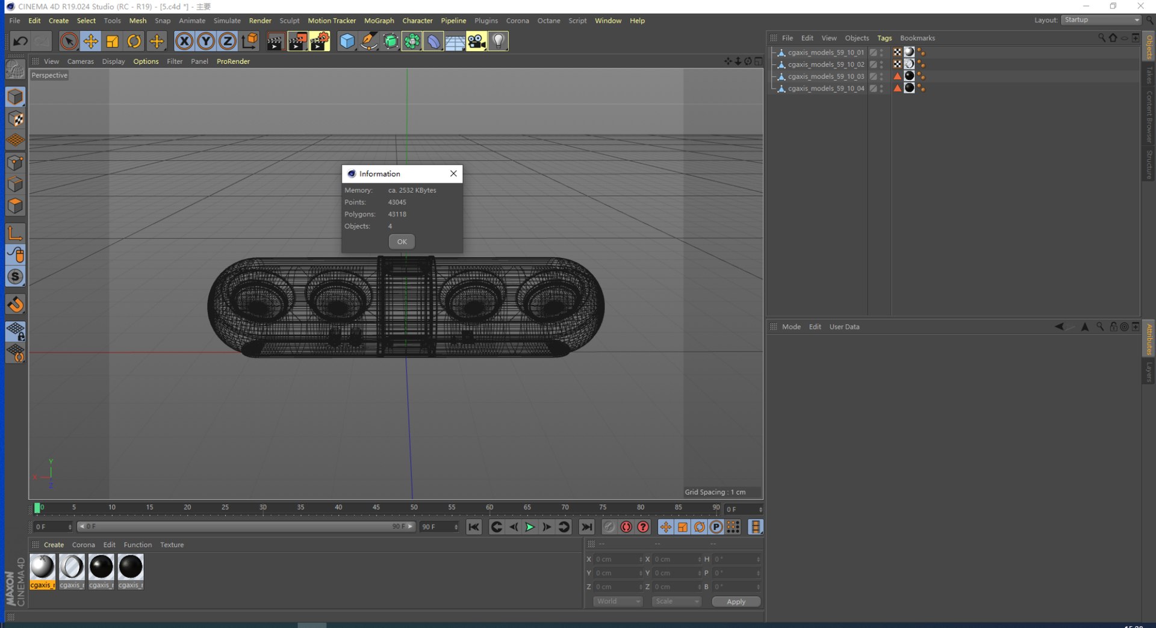Select the Move tool
The height and width of the screenshot is (628, 1156).
90,41
